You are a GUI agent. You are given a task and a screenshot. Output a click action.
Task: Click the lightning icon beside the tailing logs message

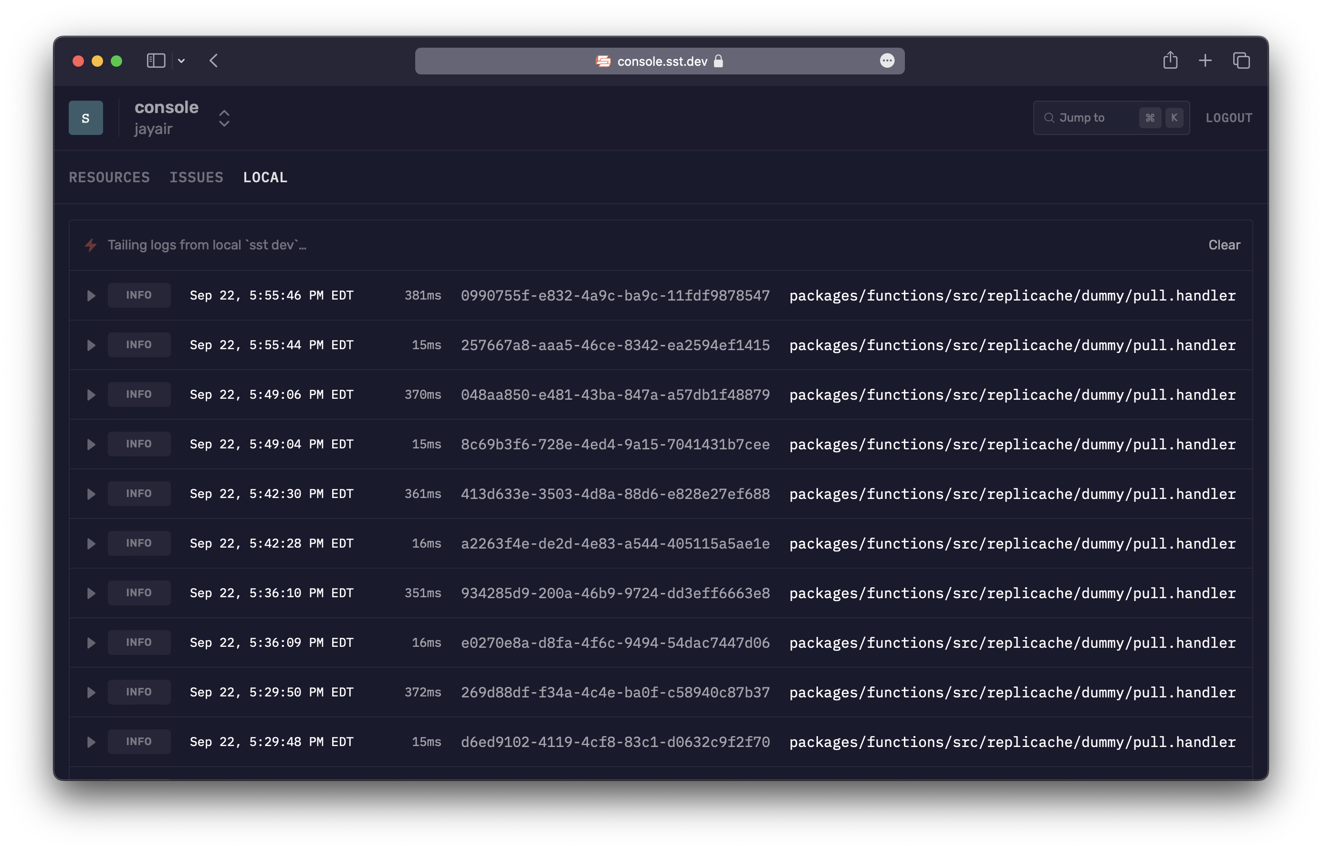(90, 245)
